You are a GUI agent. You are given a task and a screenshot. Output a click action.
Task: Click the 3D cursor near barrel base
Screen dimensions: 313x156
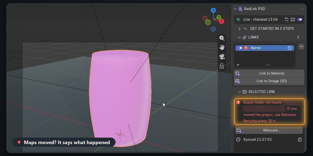pos(120,134)
